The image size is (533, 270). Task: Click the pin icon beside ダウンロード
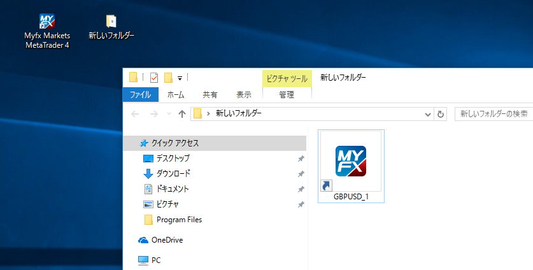click(301, 174)
